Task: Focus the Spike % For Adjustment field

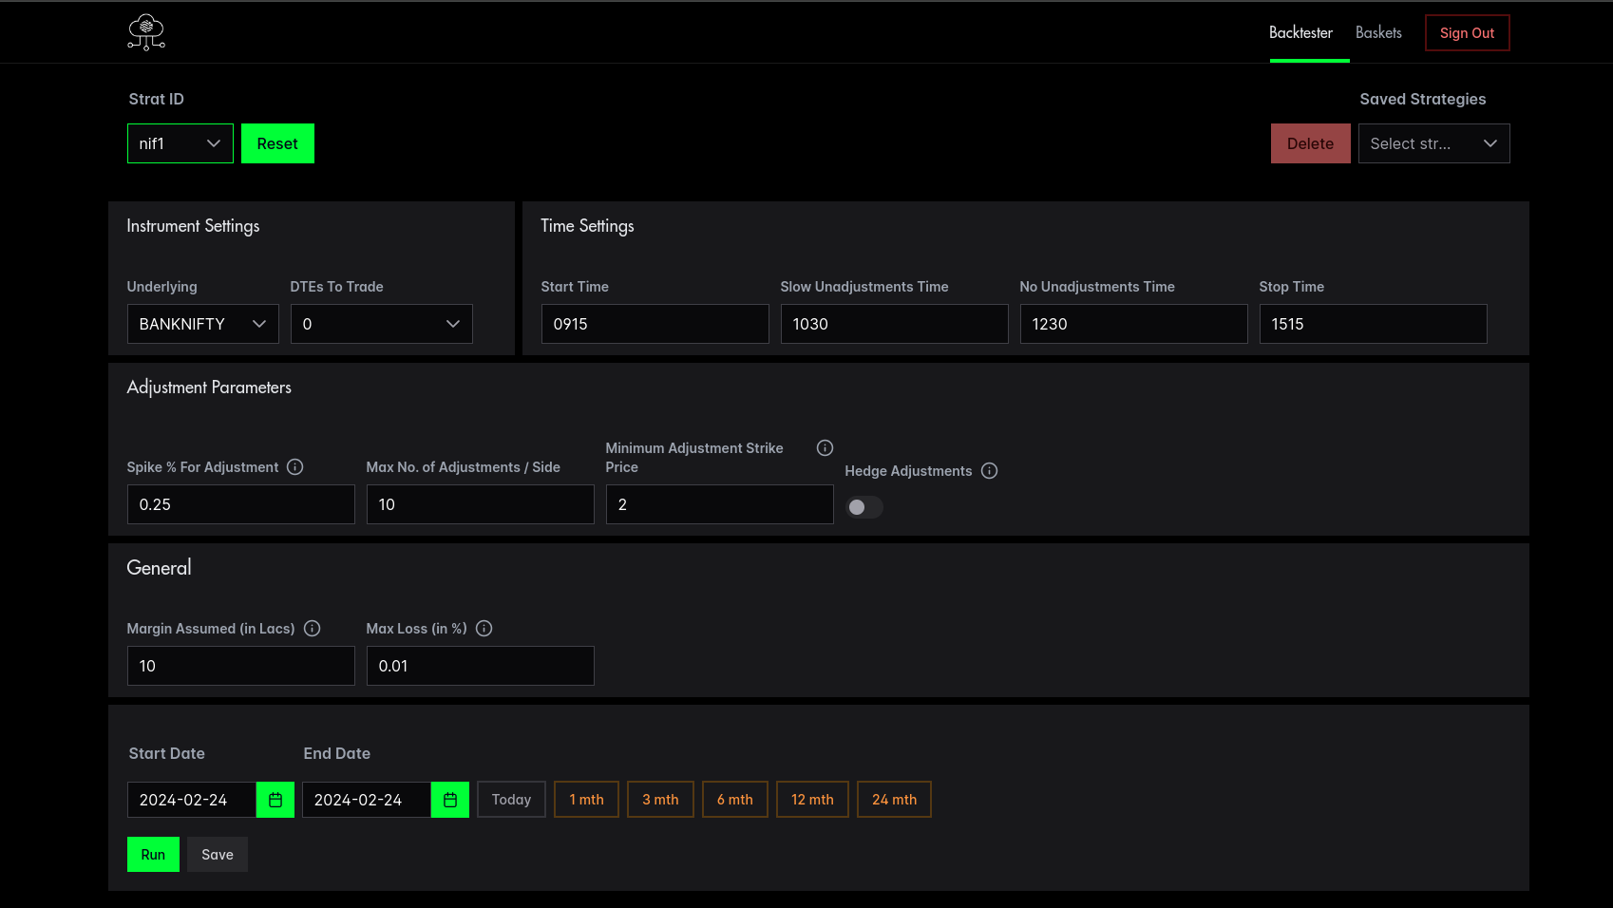Action: click(x=241, y=504)
